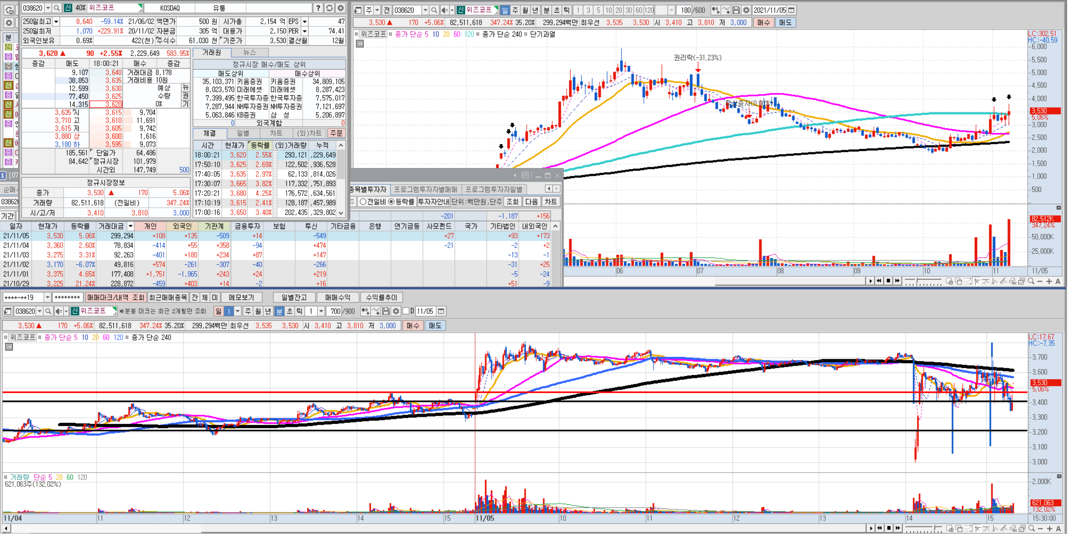Click 매도 button in minute chart
Screen dimensions: 1068x534
click(x=435, y=326)
